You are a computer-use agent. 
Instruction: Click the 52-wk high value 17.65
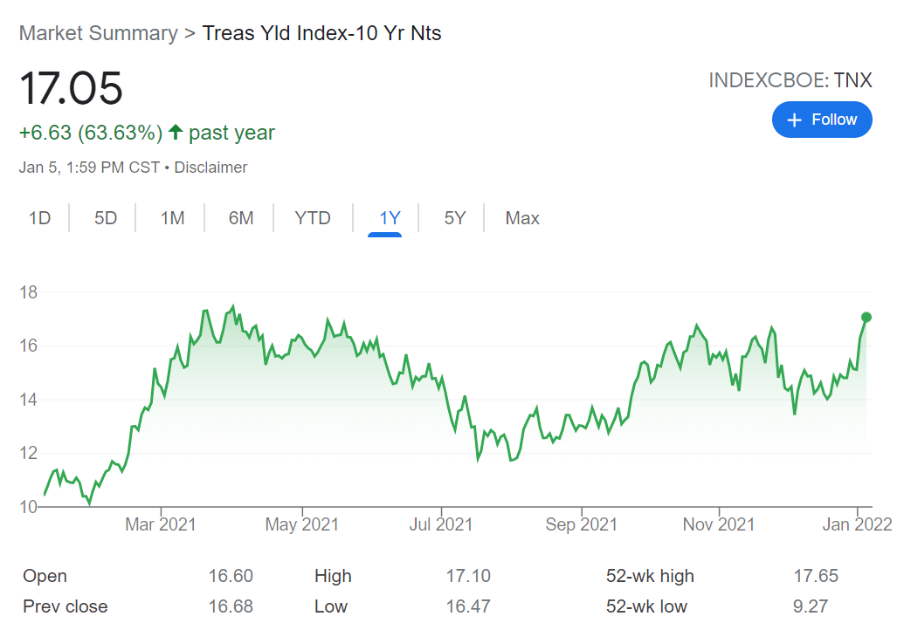815,576
